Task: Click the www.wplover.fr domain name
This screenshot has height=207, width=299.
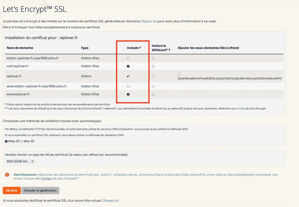Action: (x=18, y=94)
